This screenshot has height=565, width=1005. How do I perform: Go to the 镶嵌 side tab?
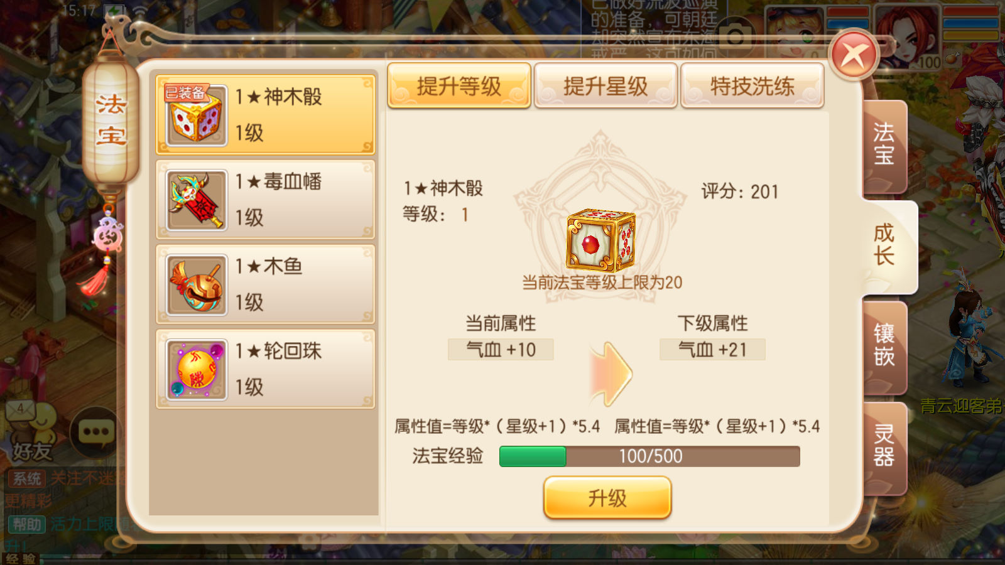click(884, 345)
